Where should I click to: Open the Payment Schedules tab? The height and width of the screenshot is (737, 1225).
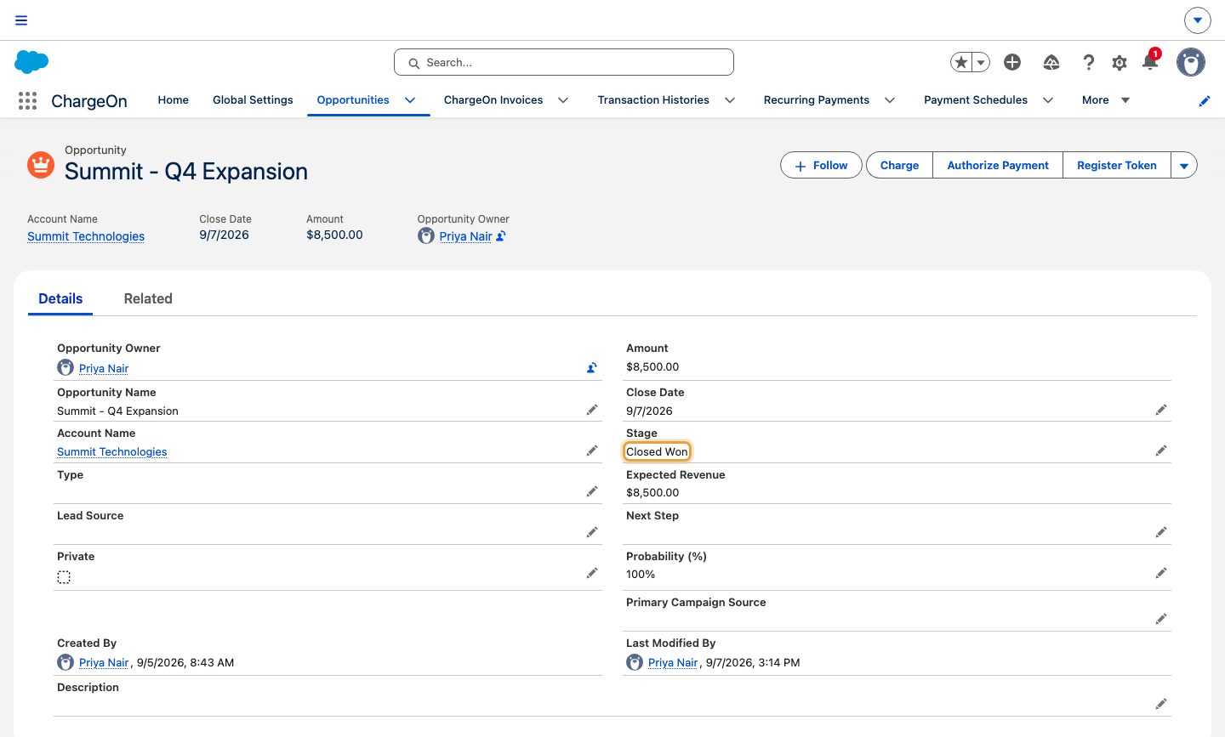click(x=976, y=100)
